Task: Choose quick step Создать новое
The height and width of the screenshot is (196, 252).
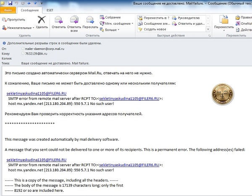Action: [152, 29]
